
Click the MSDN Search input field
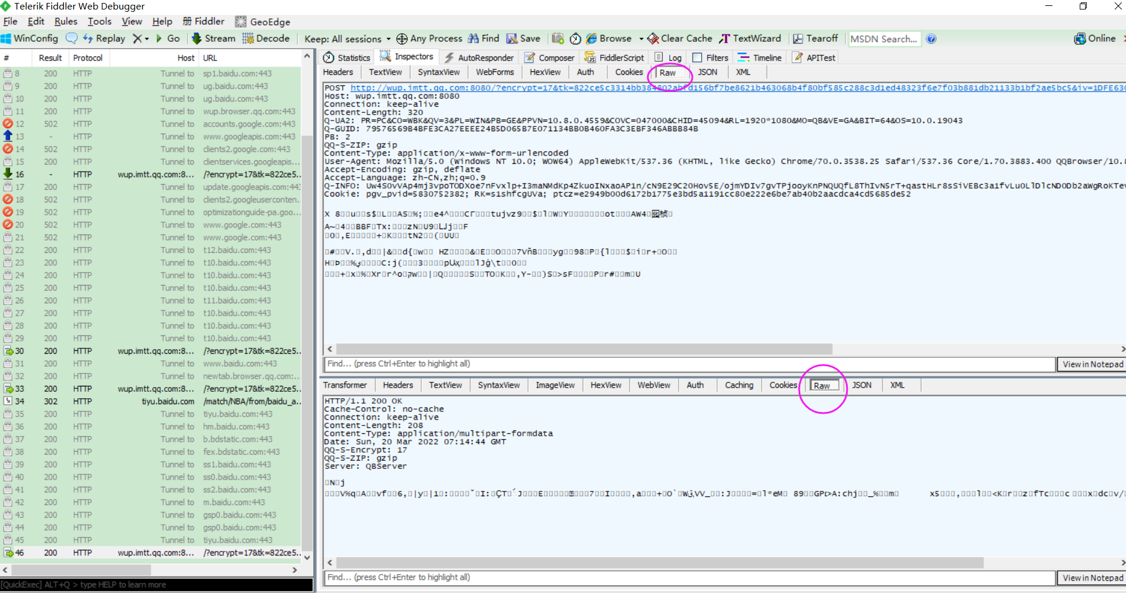(x=884, y=39)
